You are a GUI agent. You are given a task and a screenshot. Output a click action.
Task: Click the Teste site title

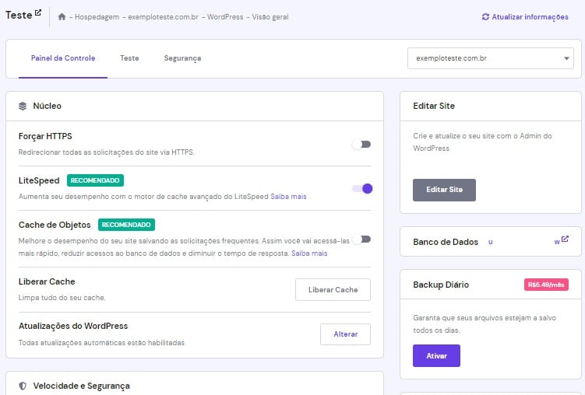[x=19, y=16]
